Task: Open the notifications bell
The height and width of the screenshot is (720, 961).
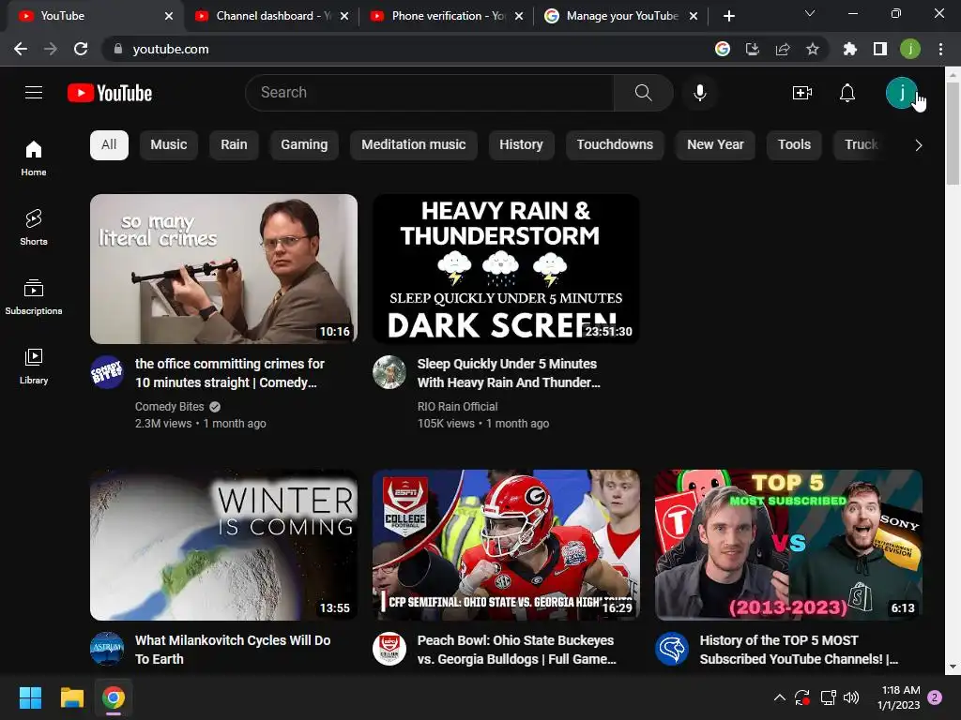Action: [x=847, y=93]
